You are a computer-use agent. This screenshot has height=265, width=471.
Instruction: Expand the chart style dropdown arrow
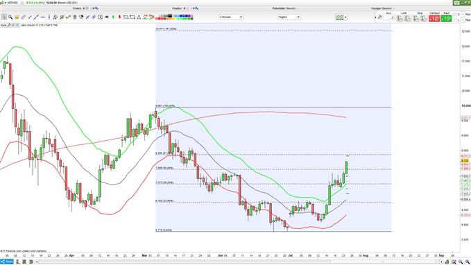point(345,17)
